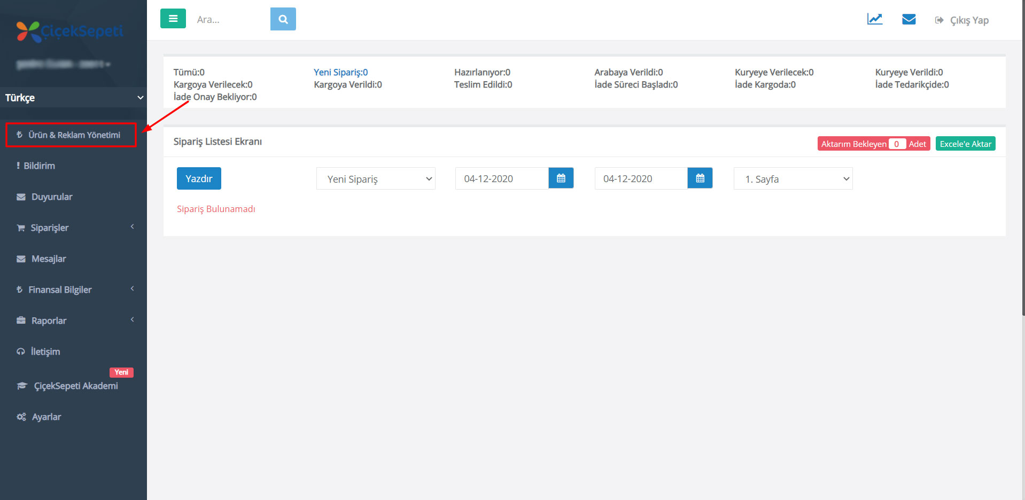1025x500 pixels.
Task: Focus the Ara... search field
Action: [230, 19]
